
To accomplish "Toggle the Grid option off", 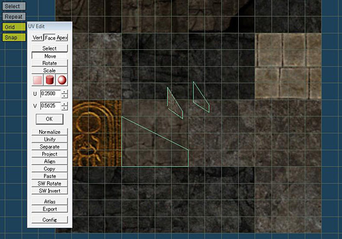I will point(14,27).
